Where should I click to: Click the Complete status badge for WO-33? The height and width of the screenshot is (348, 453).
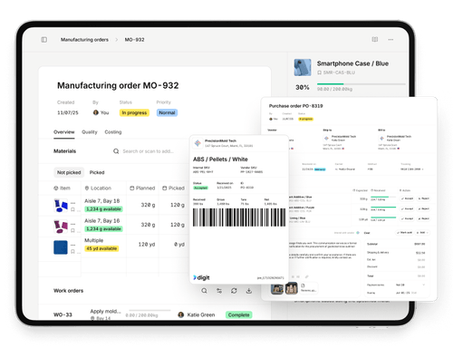click(x=239, y=314)
